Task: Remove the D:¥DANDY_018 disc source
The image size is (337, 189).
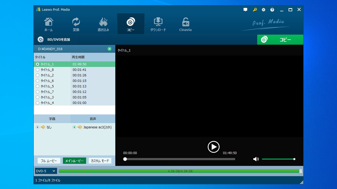Action: [x=110, y=49]
